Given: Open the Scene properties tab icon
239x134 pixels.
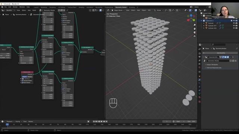Looking at the screenshot, I should tap(199, 64).
